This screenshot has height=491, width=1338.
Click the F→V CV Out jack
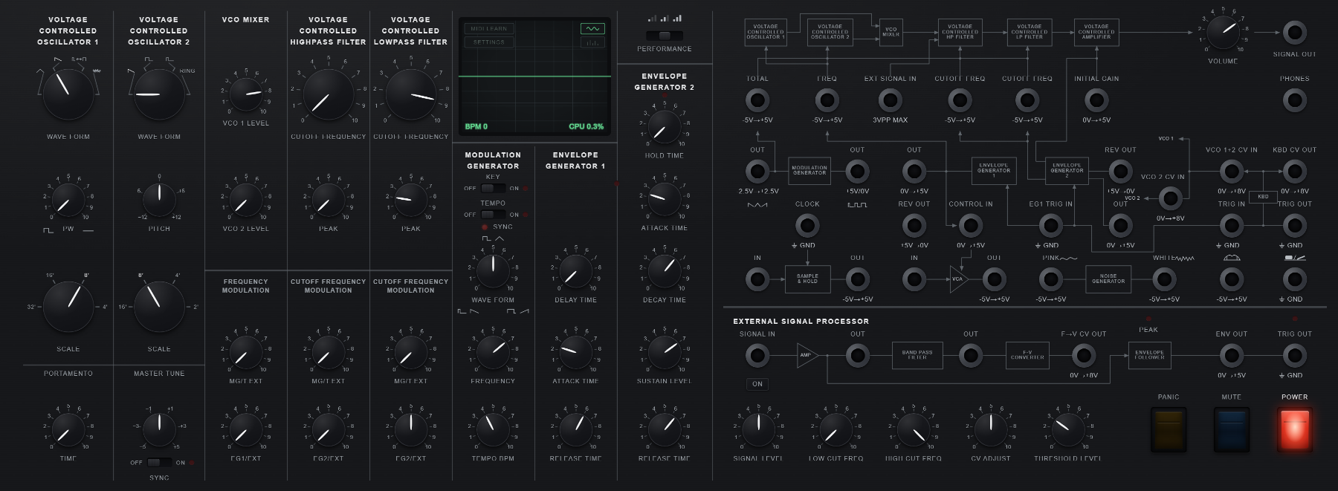click(x=1083, y=355)
